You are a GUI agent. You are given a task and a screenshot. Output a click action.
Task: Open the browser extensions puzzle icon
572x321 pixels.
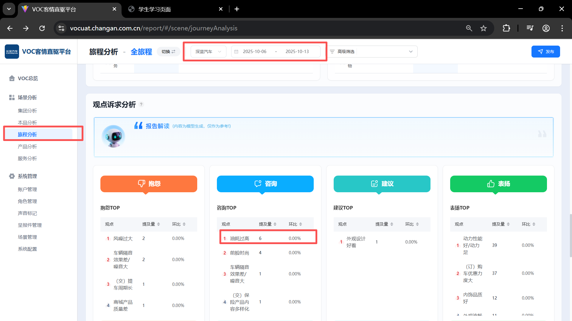tap(506, 28)
